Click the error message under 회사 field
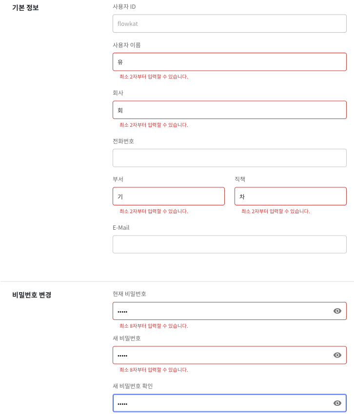Image resolution: width=354 pixels, height=419 pixels. pyautogui.click(x=154, y=125)
